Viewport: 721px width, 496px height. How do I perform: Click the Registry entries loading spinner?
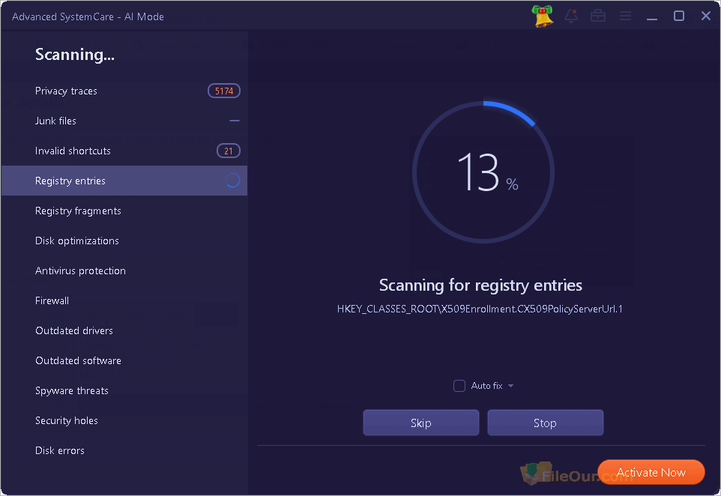[232, 181]
